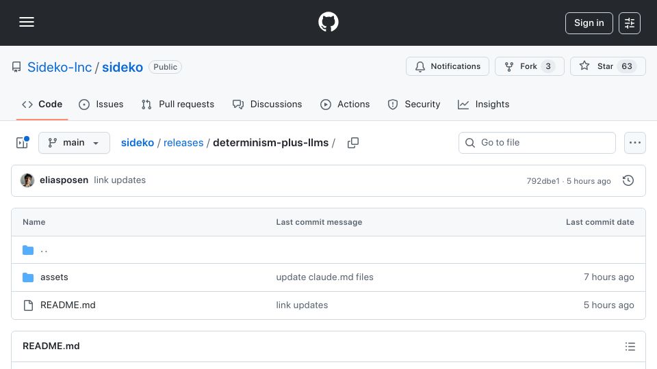Open the Insights tab
This screenshot has height=369, width=657.
point(484,104)
